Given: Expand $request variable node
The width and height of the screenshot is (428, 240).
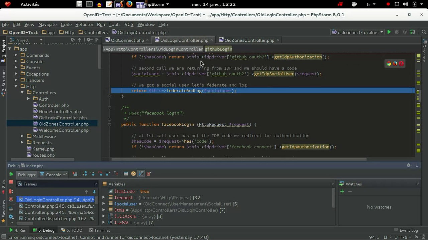Looking at the screenshot, I should (103, 198).
